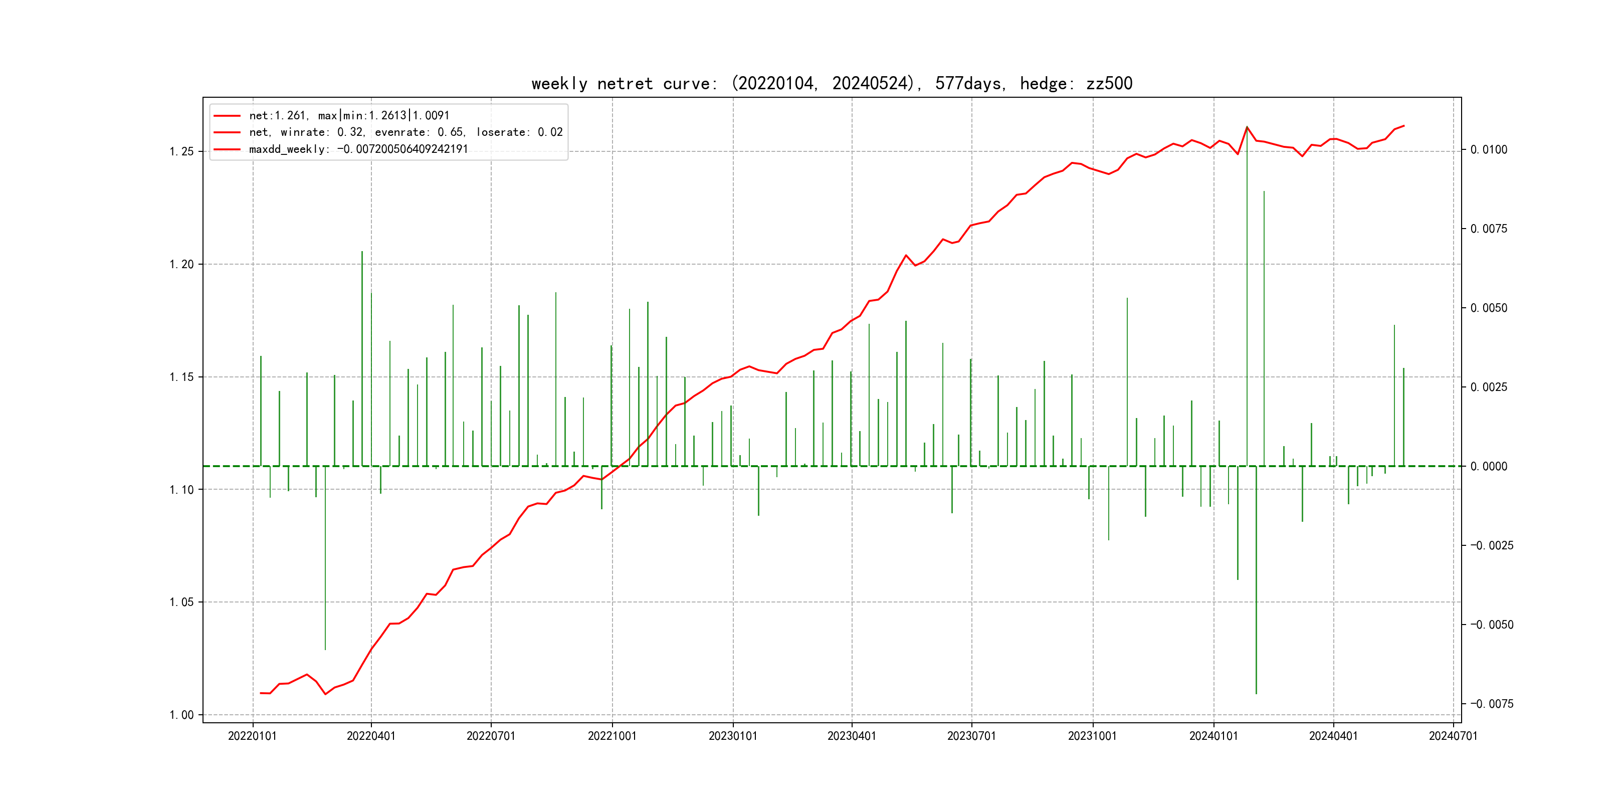Click the 20220701 x-axis date label
The height and width of the screenshot is (812, 1624).
(491, 736)
